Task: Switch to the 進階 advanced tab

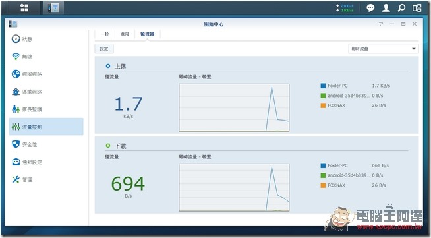Action: [125, 34]
